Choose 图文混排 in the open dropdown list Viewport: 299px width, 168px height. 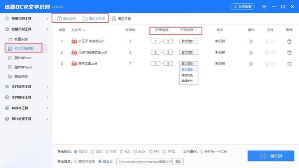tap(189, 70)
